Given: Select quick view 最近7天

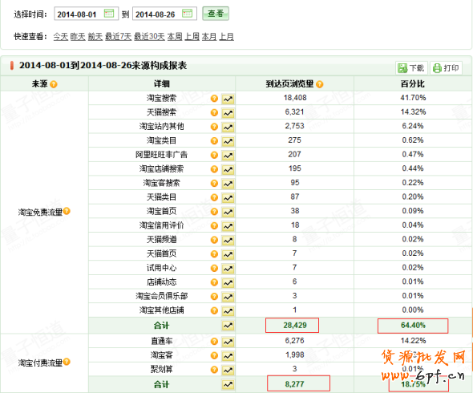Looking at the screenshot, I should 119,37.
